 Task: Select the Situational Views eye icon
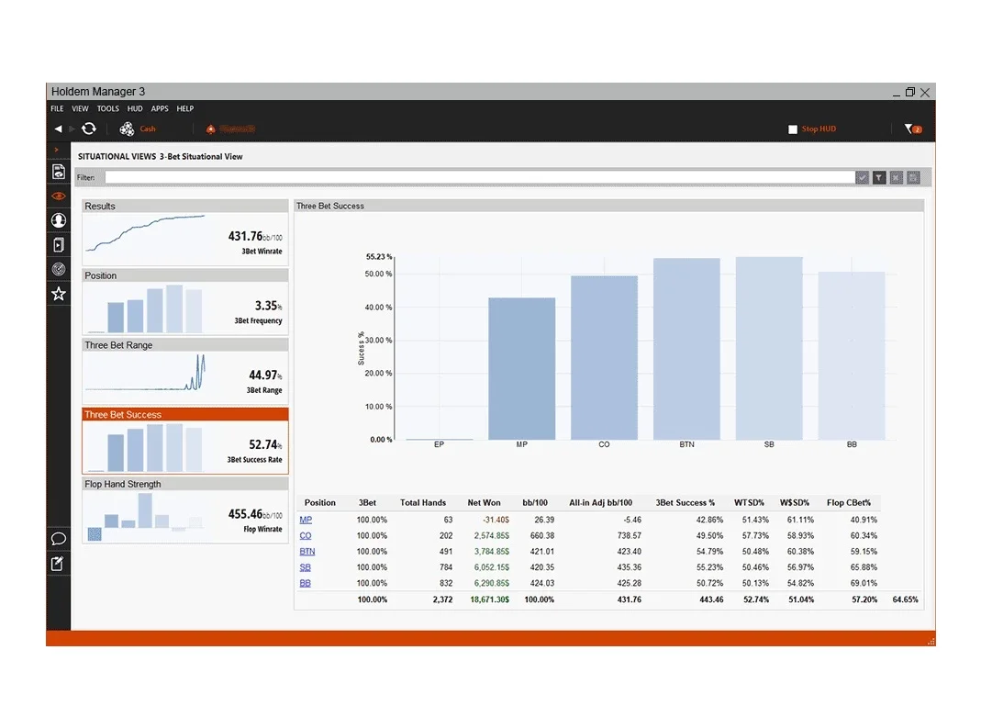click(x=58, y=196)
